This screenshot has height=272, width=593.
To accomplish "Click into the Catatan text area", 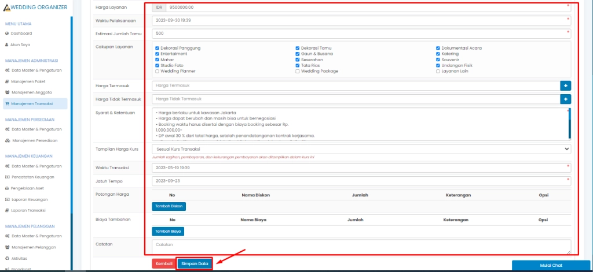I will 359,247.
